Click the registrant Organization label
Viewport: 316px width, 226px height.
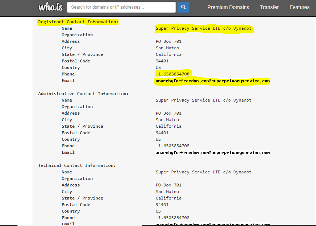click(x=77, y=35)
